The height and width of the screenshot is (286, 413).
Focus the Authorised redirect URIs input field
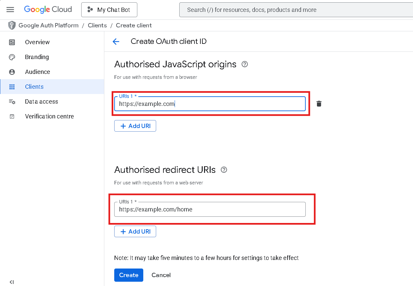click(x=210, y=209)
